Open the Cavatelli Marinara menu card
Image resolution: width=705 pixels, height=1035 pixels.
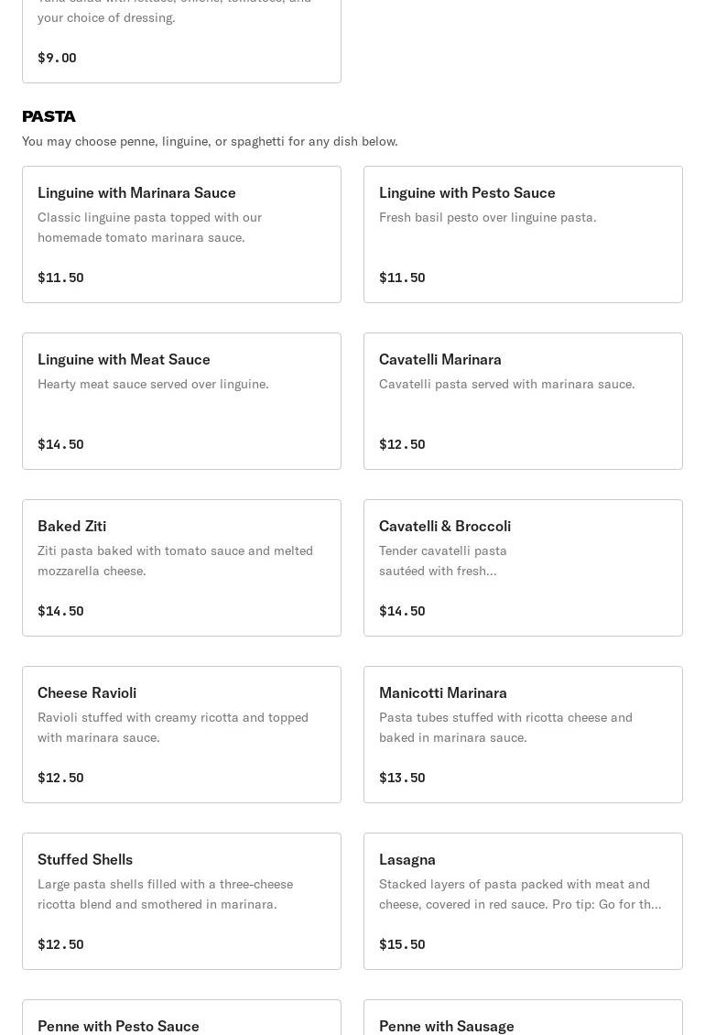523,401
